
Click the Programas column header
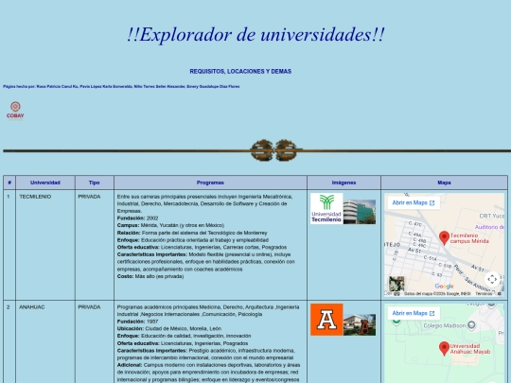(x=210, y=183)
